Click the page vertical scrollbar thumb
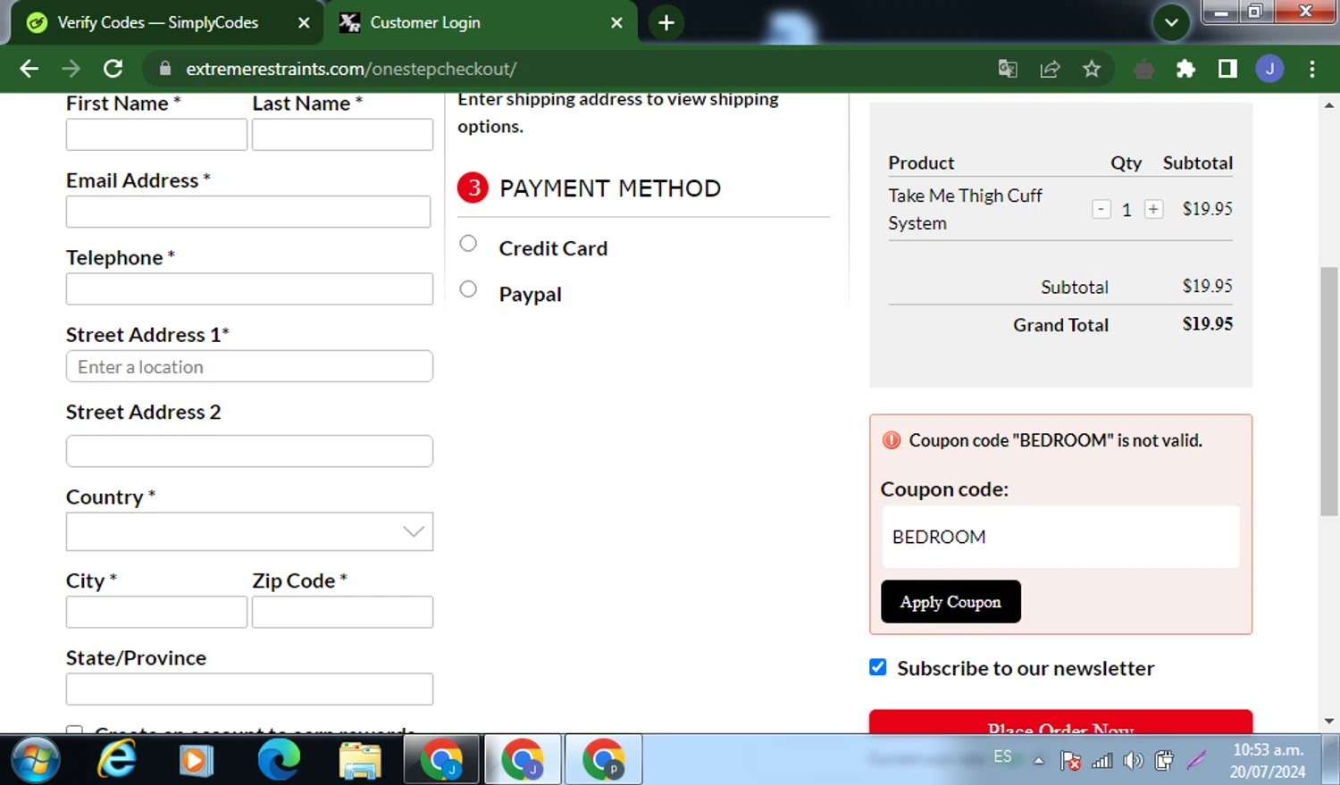Viewport: 1340px width, 785px height. click(1328, 391)
